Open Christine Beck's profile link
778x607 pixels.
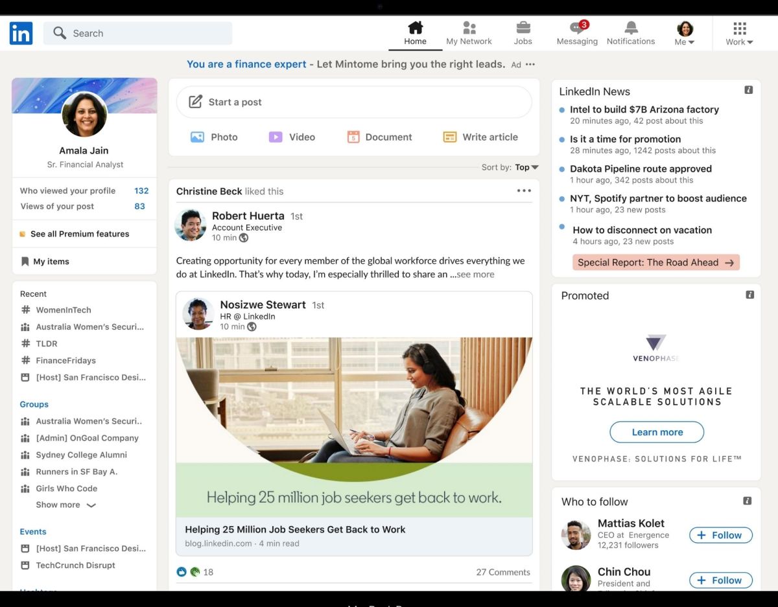(209, 191)
